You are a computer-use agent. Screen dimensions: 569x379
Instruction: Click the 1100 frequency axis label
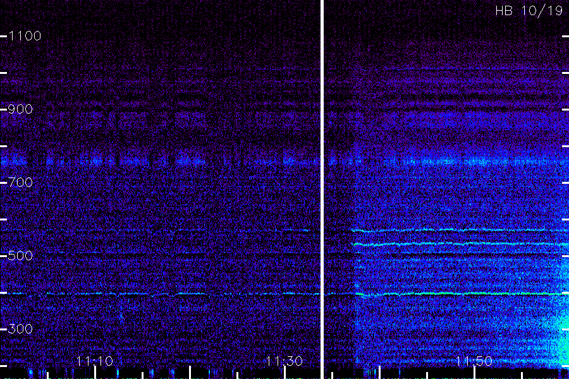point(25,36)
